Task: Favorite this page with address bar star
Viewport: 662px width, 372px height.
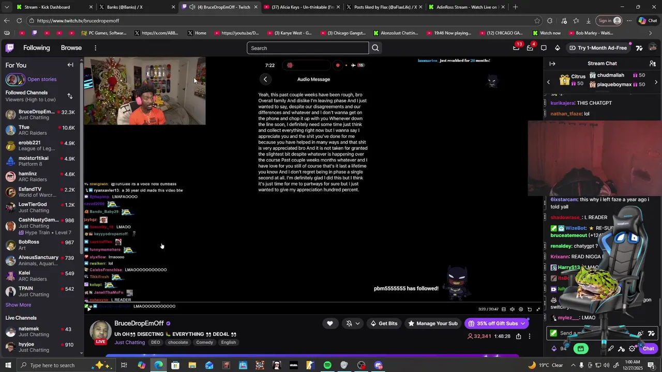Action: tap(537, 21)
